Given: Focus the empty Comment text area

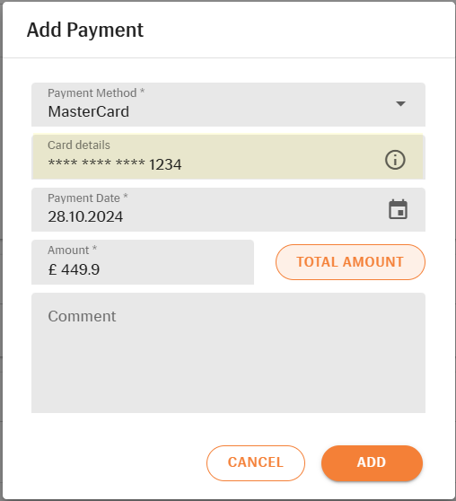Looking at the screenshot, I should 228,353.
